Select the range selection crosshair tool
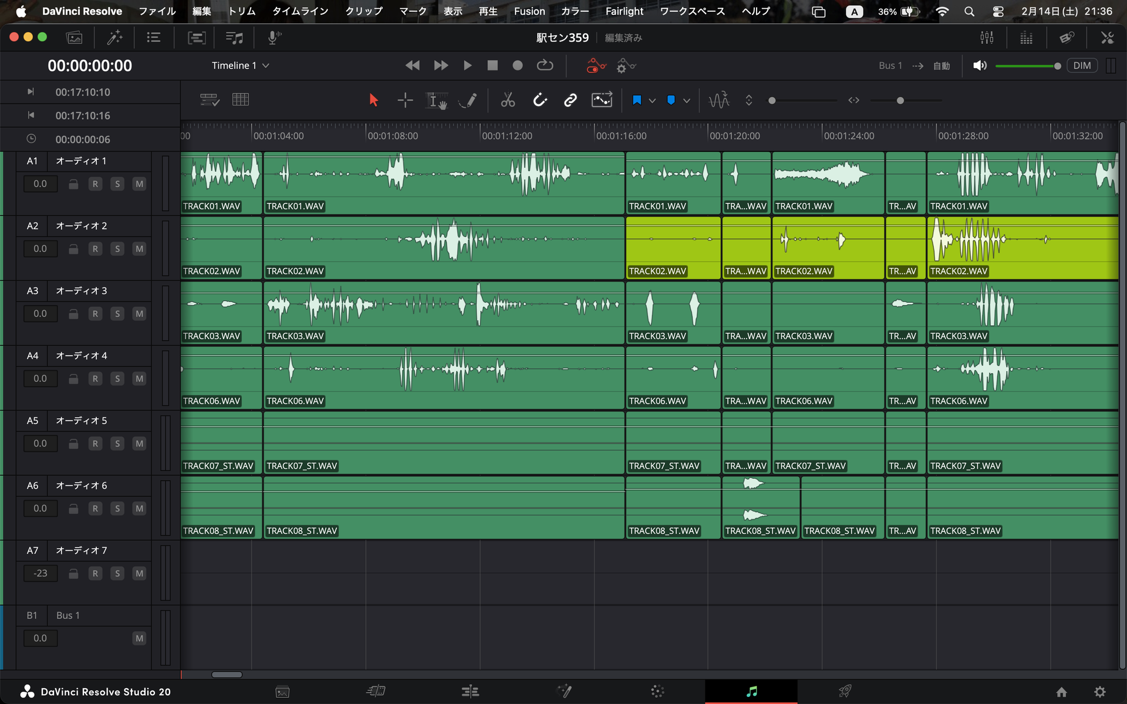Viewport: 1127px width, 704px height. (x=405, y=100)
